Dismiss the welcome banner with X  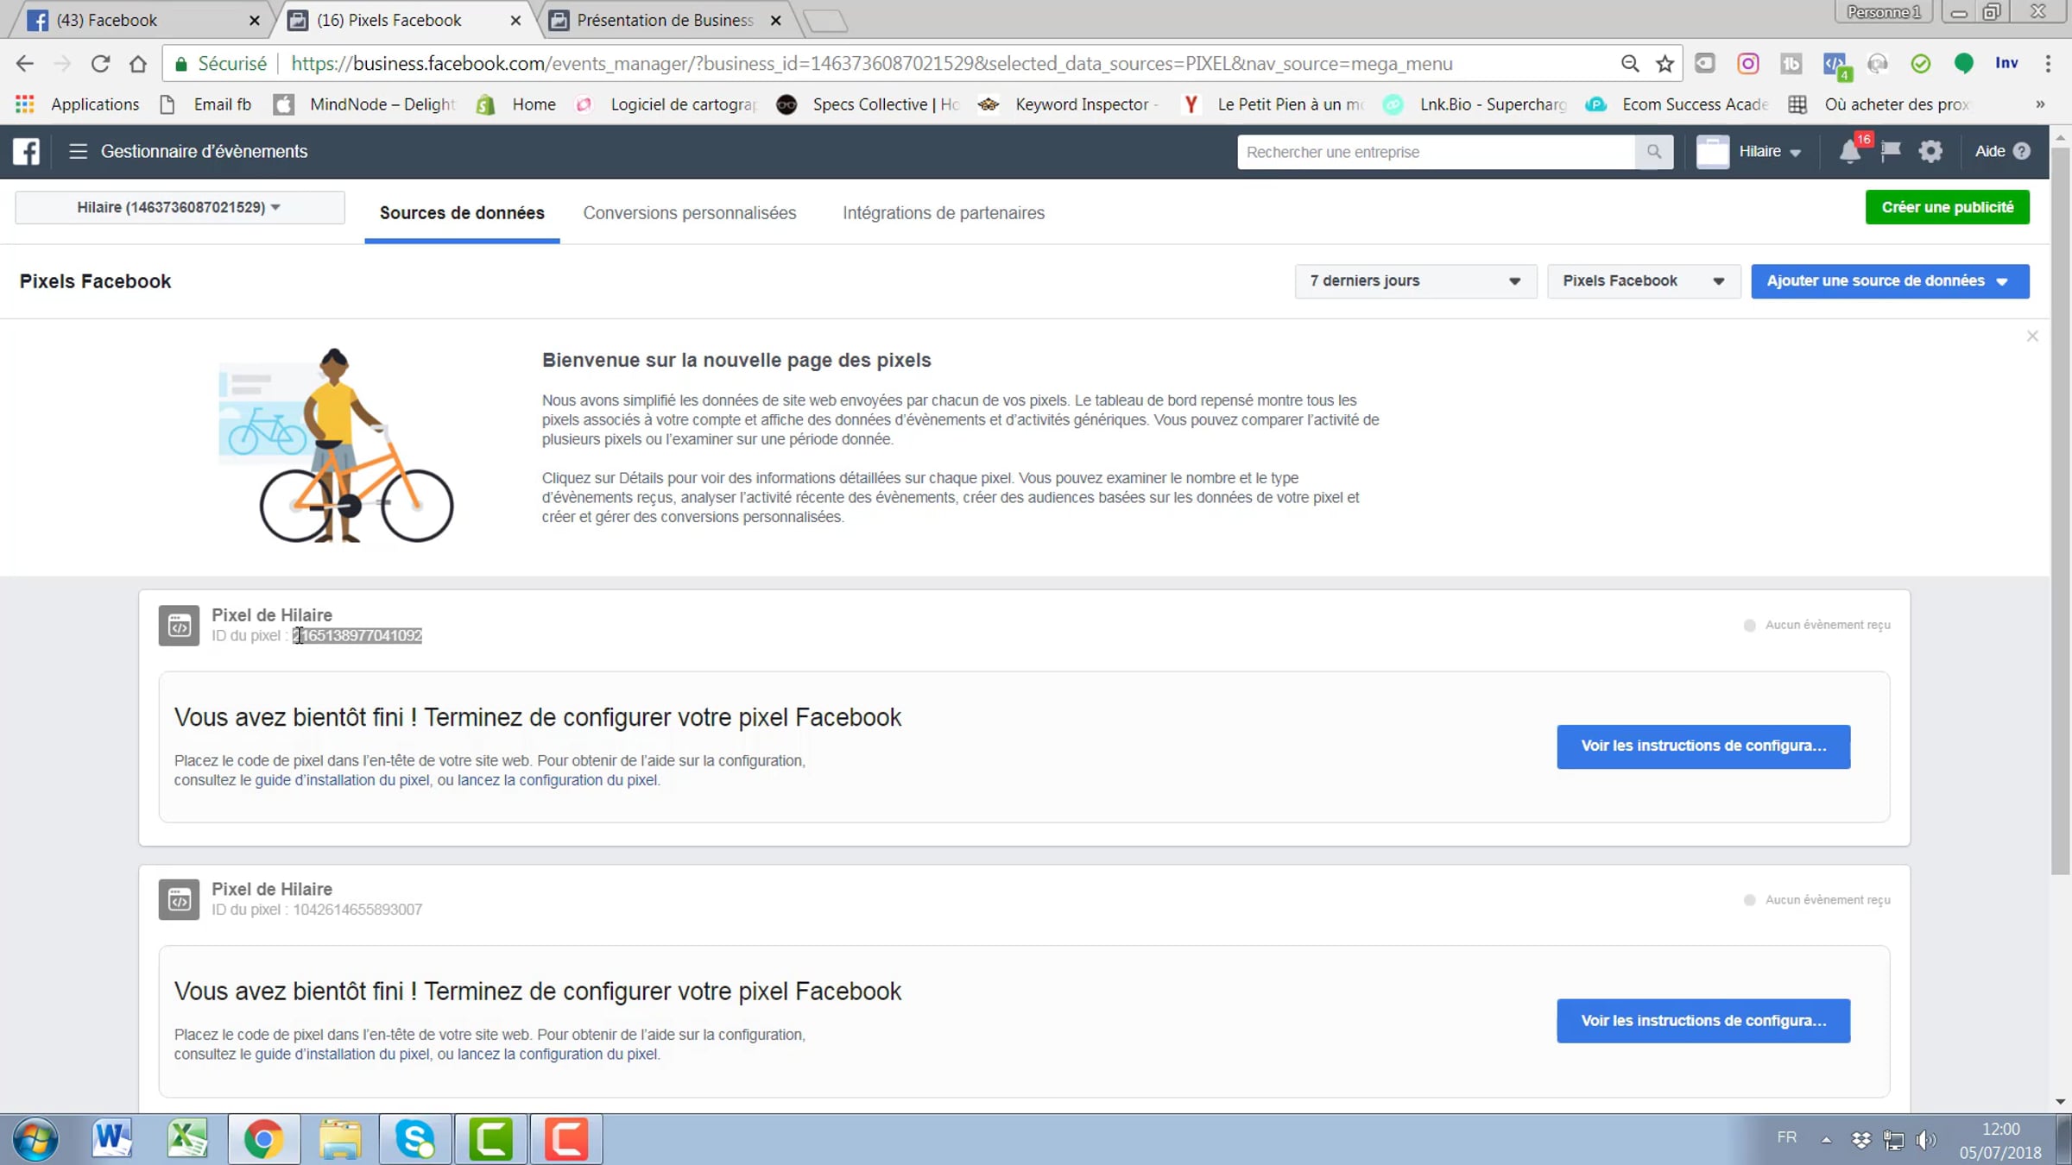(x=2032, y=336)
